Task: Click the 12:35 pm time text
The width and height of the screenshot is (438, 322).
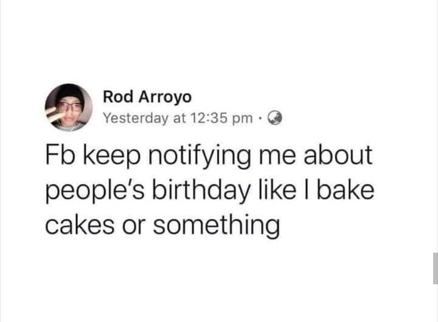Action: pos(222,118)
